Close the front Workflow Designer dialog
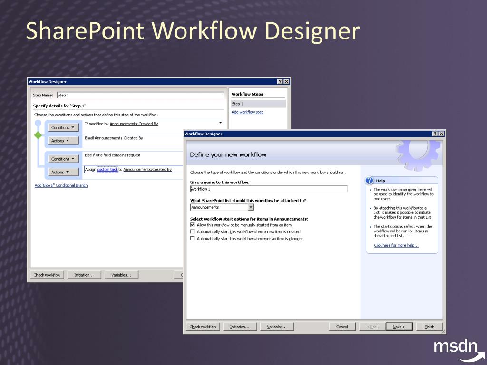 441,134
